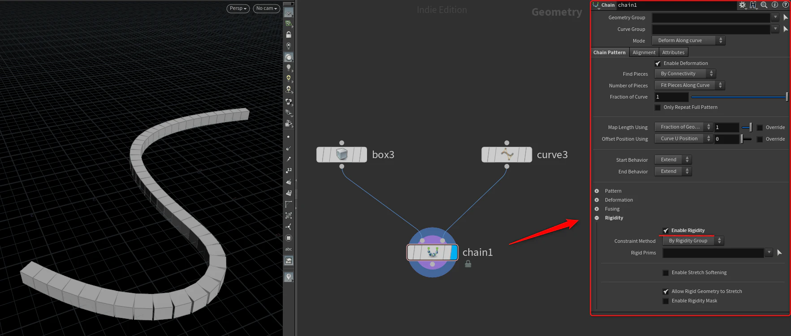Show node info with the i icon

click(775, 5)
